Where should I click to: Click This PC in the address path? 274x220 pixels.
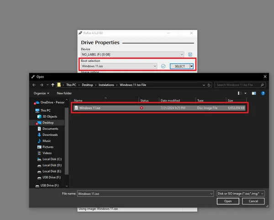tap(71, 85)
